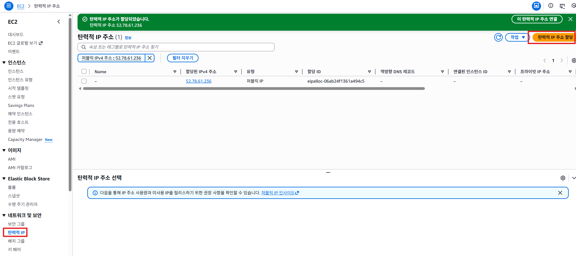Click the refresh icon above the table
The image size is (576, 256).
498,37
